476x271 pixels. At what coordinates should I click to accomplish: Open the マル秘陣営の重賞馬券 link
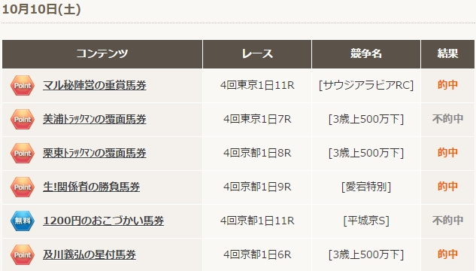point(95,85)
